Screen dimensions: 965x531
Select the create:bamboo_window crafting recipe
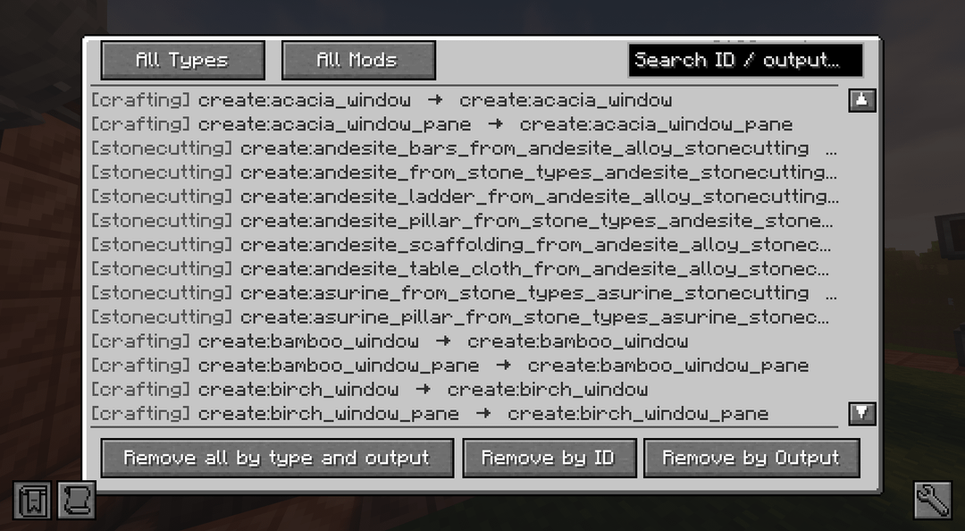465,341
